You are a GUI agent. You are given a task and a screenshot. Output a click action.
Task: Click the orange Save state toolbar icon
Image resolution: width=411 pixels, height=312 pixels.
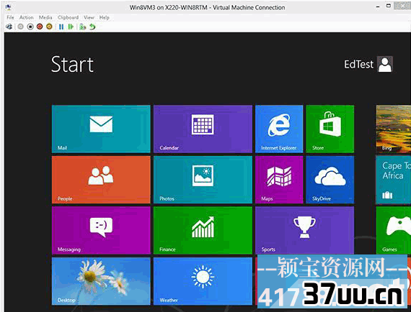pyautogui.click(x=49, y=27)
